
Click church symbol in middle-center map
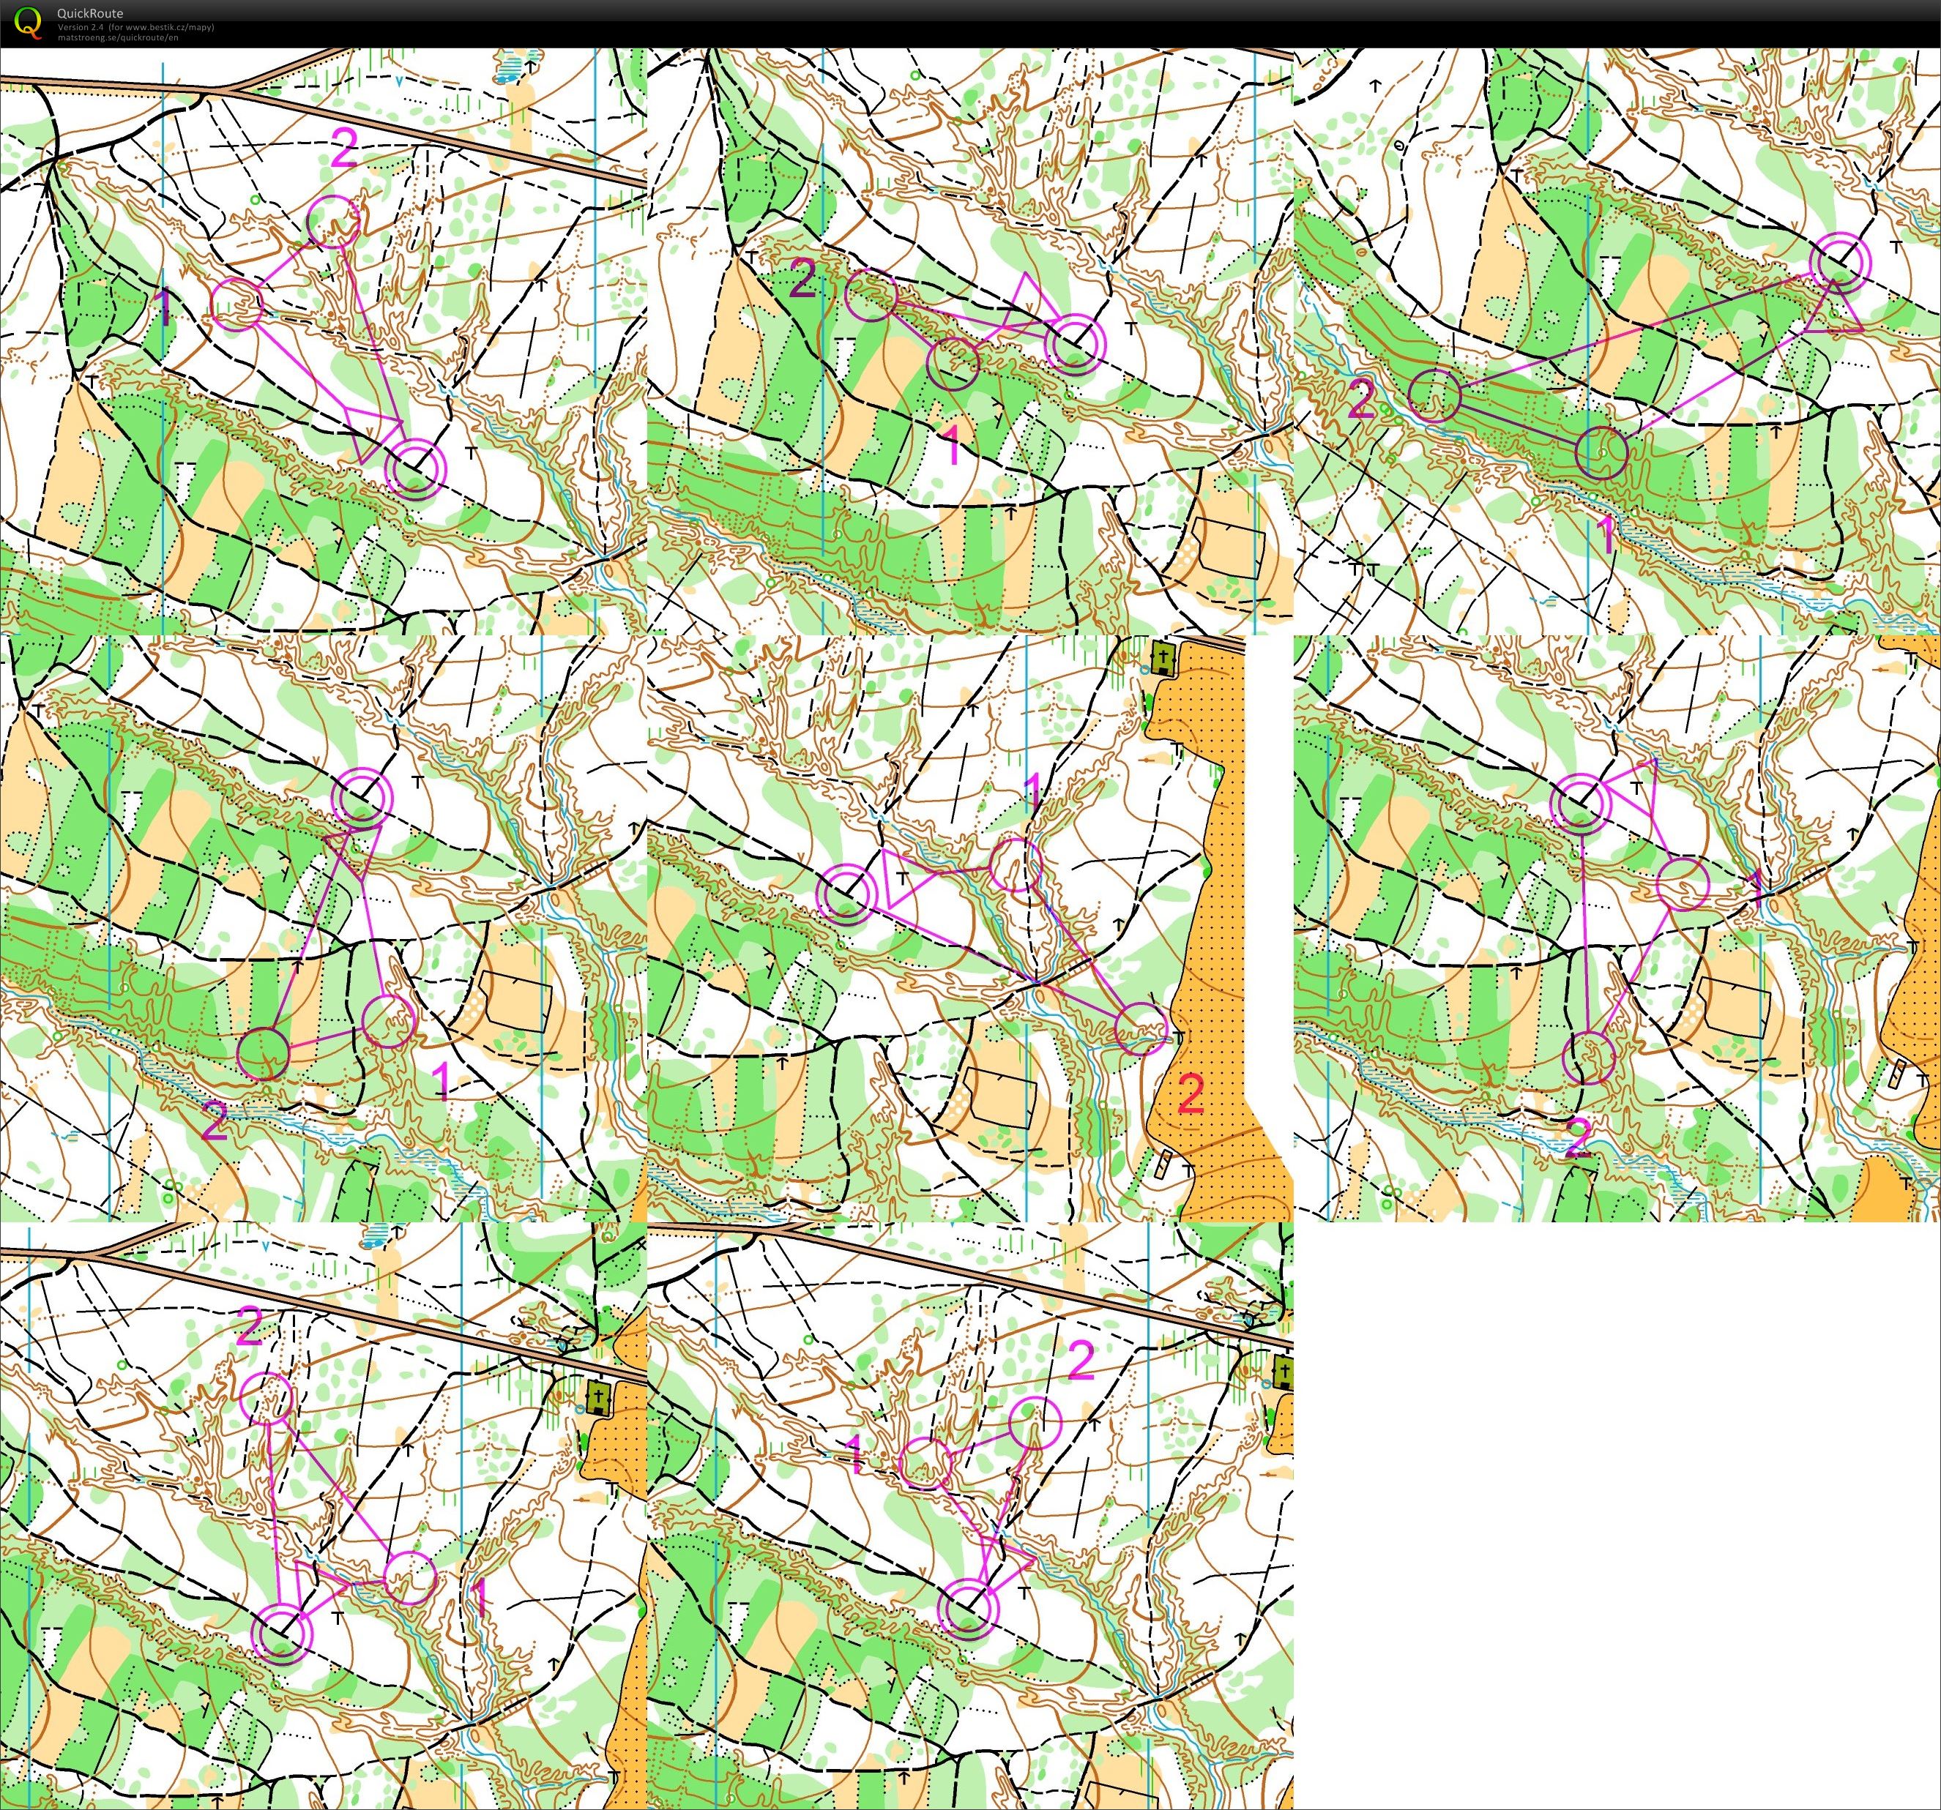pos(1161,659)
